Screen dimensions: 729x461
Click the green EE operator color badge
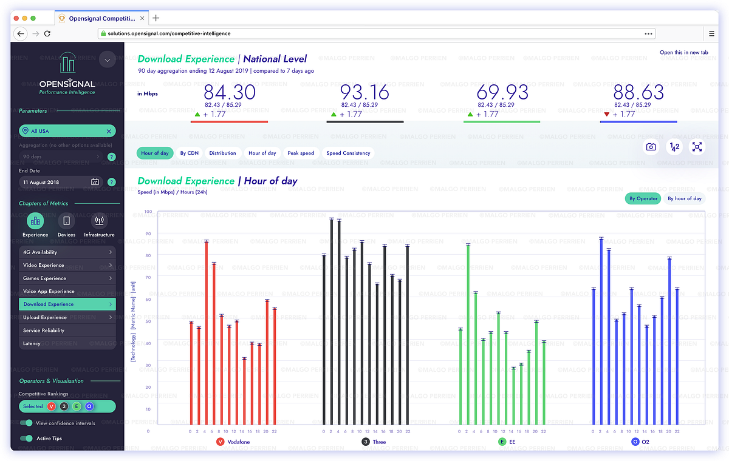click(x=501, y=442)
